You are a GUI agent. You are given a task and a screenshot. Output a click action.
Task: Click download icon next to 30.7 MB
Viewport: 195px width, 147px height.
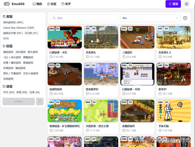click(160, 94)
